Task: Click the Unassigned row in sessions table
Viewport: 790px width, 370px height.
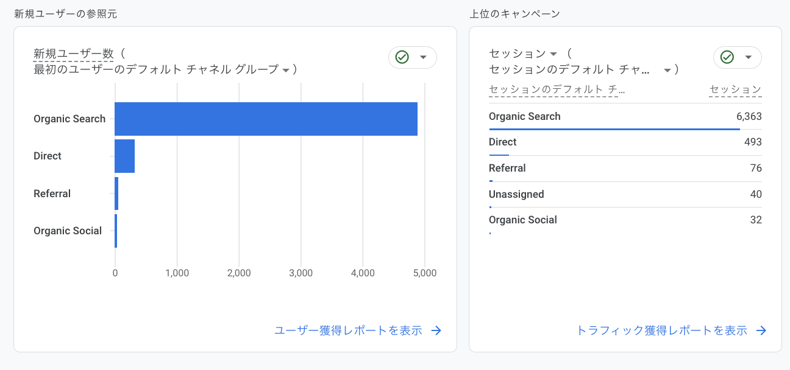Action: (625, 195)
